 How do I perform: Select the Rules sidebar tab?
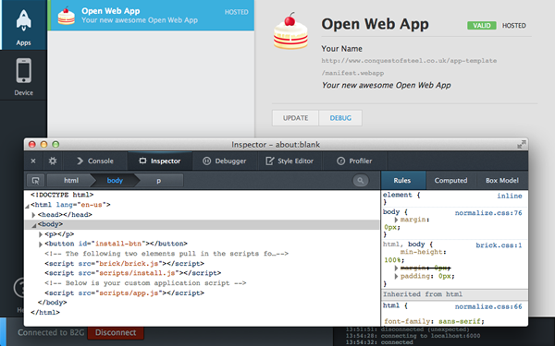click(402, 181)
